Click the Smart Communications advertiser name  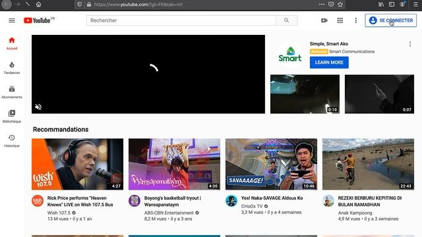[351, 51]
